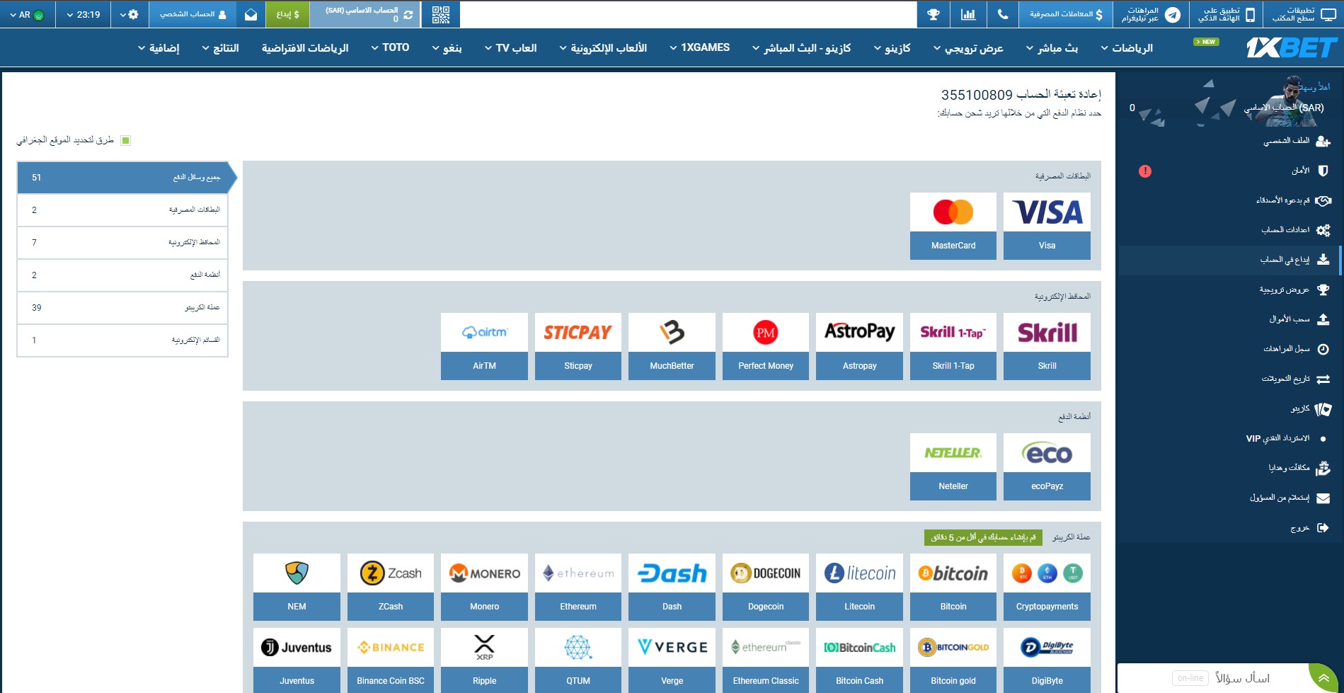The image size is (1344, 693).
Task: Open withdraw funds in sidebar
Action: pos(1230,319)
